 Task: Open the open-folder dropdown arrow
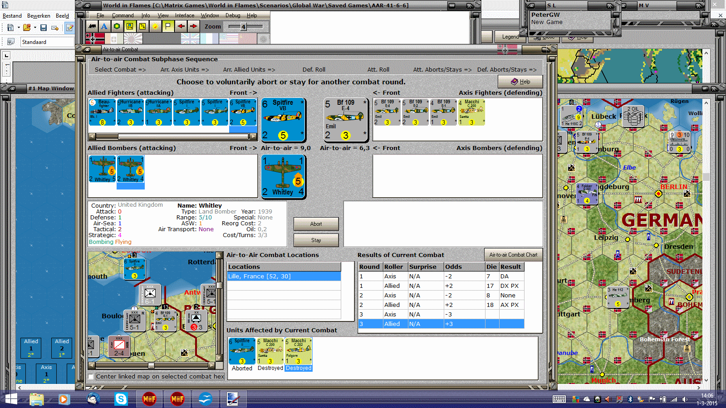click(x=35, y=28)
